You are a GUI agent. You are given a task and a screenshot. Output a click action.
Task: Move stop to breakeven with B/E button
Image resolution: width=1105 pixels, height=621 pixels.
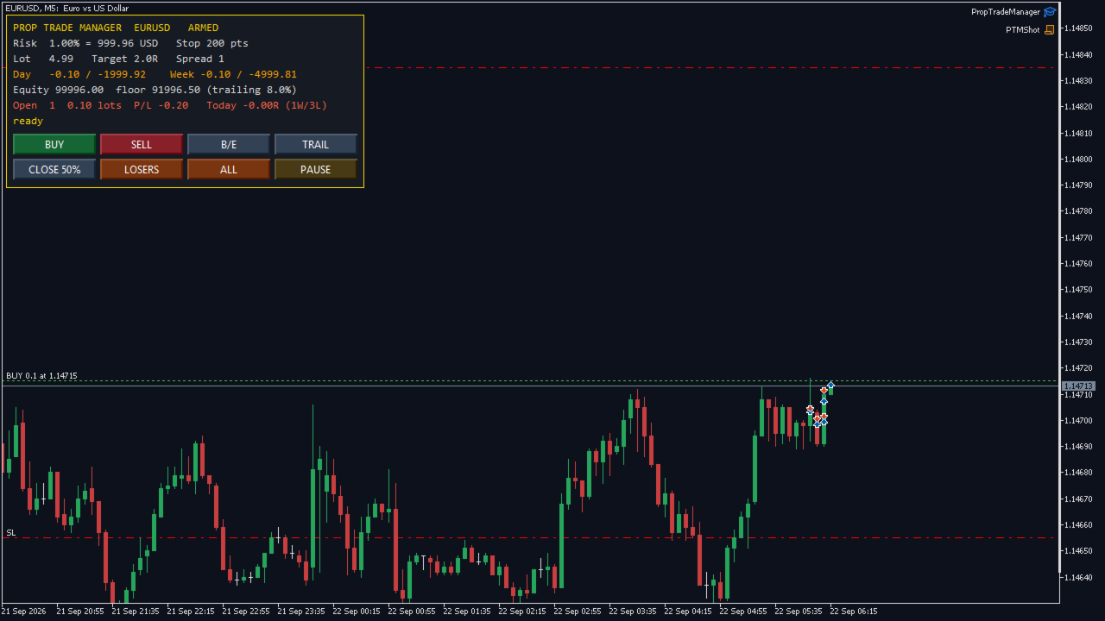click(x=229, y=145)
